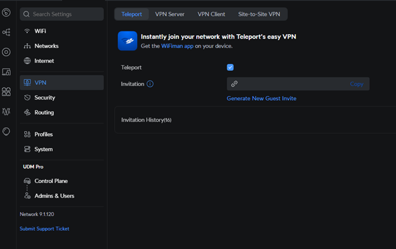Copy the invitation link

(357, 84)
